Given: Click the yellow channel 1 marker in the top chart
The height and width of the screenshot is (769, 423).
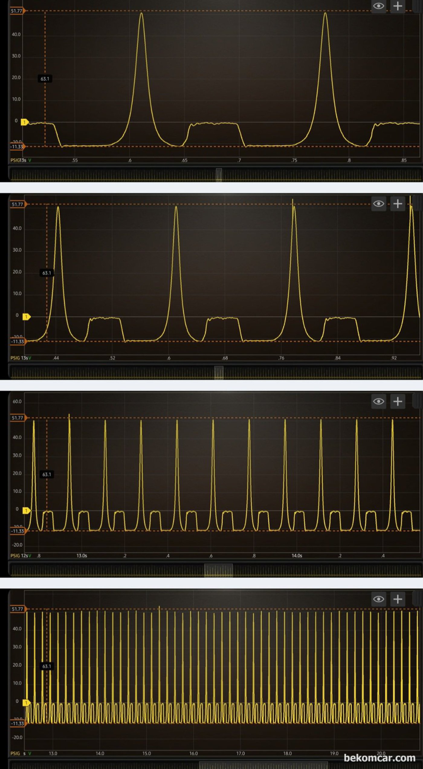Looking at the screenshot, I should click(24, 122).
